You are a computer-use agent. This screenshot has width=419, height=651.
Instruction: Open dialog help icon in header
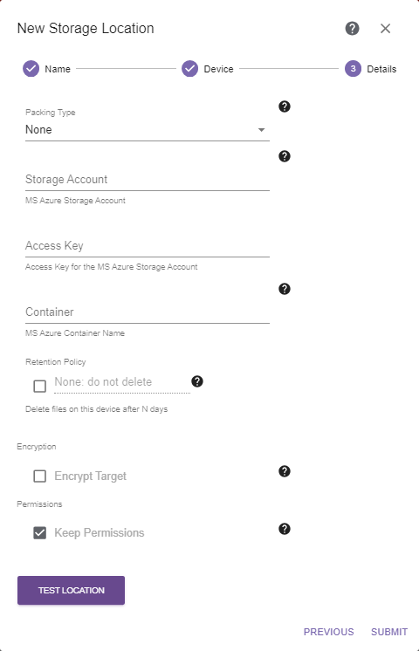pyautogui.click(x=352, y=29)
